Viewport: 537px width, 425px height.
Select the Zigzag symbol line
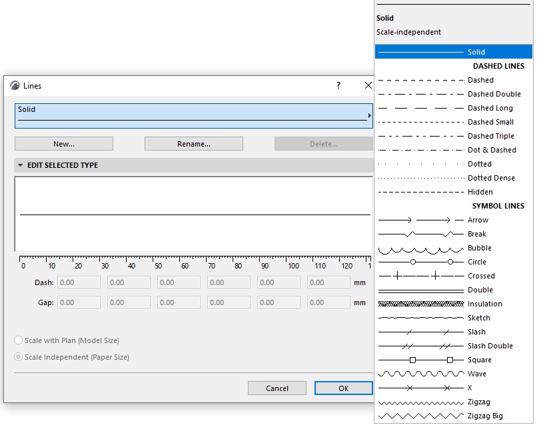(x=454, y=402)
